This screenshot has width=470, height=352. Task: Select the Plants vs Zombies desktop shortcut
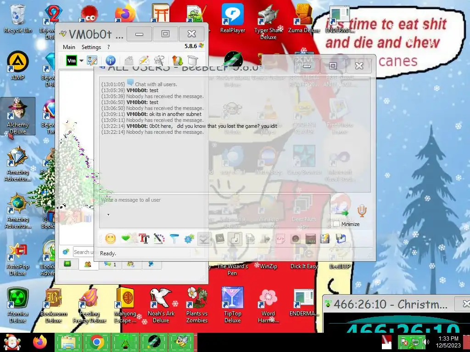pos(196,305)
